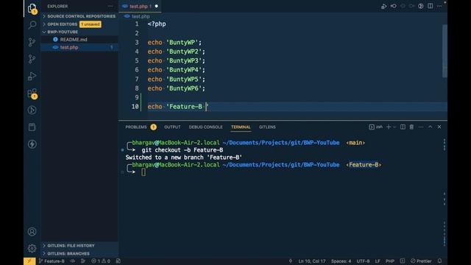The height and width of the screenshot is (265, 471).
Task: Open launch profile dropdown beside plus
Action: click(x=394, y=127)
